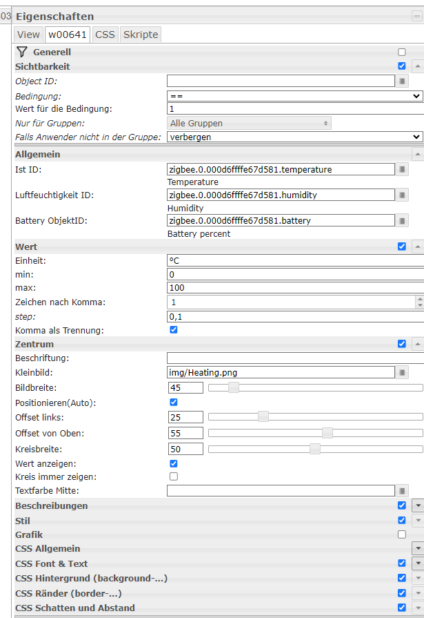Click the Kleinbild path field

(x=281, y=372)
